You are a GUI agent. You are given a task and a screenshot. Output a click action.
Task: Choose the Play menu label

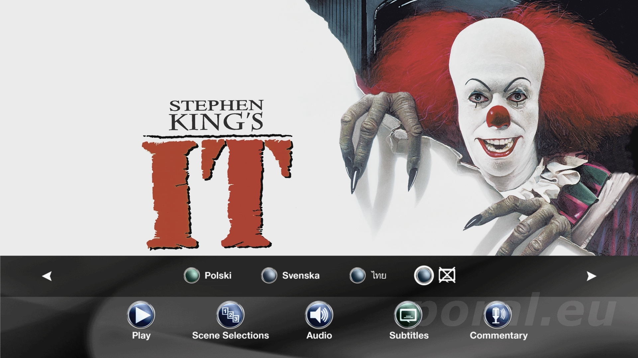tap(141, 335)
